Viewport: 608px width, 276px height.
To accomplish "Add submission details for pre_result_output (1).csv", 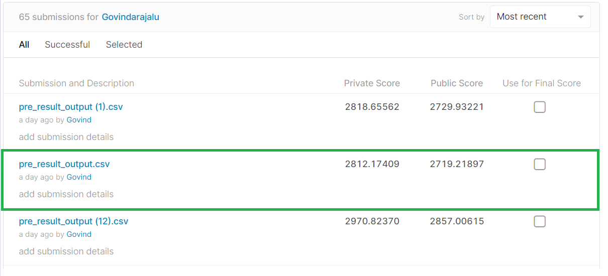I will [x=66, y=137].
